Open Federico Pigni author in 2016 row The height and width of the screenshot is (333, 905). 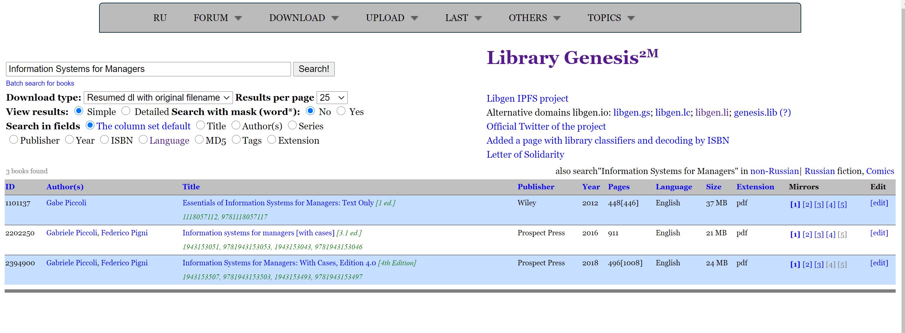click(124, 233)
